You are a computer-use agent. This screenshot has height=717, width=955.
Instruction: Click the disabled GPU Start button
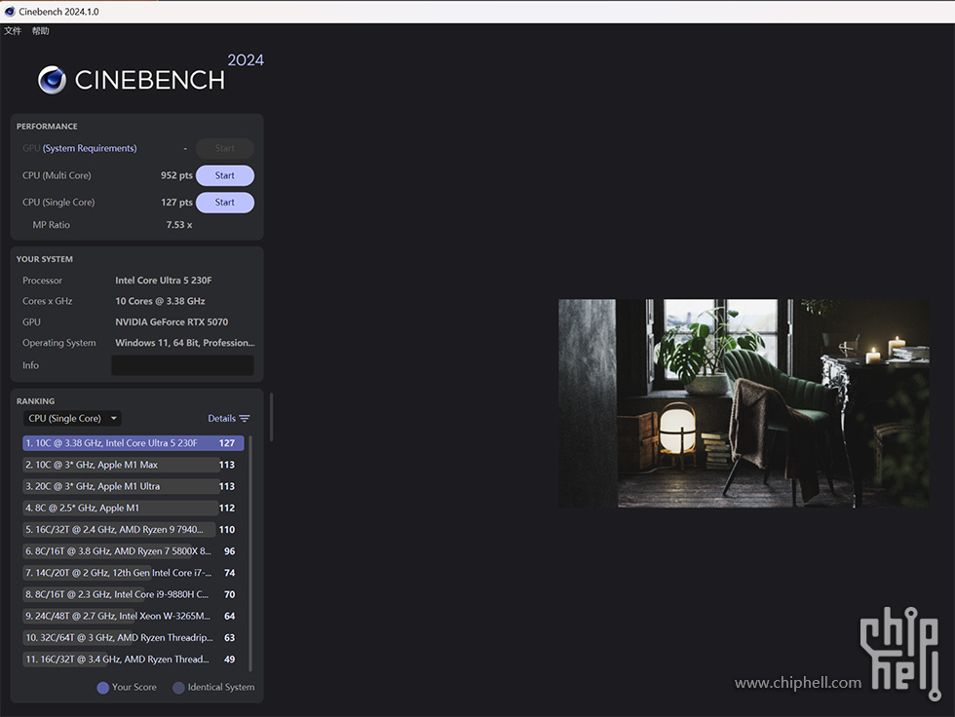click(225, 148)
